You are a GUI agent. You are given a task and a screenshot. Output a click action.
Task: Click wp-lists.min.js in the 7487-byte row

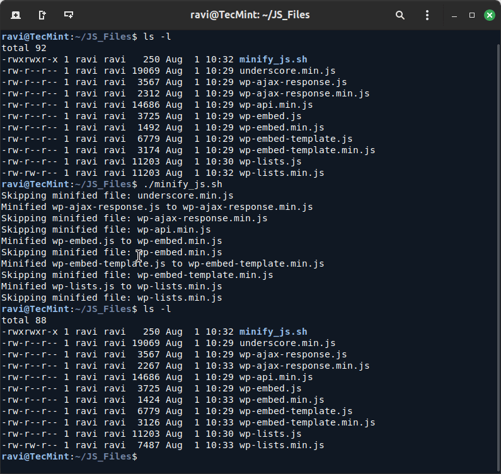[x=282, y=445]
